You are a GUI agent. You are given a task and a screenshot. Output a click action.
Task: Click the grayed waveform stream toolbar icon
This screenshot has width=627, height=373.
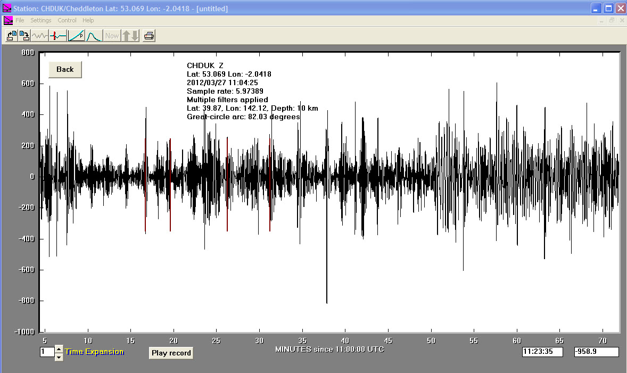click(39, 36)
